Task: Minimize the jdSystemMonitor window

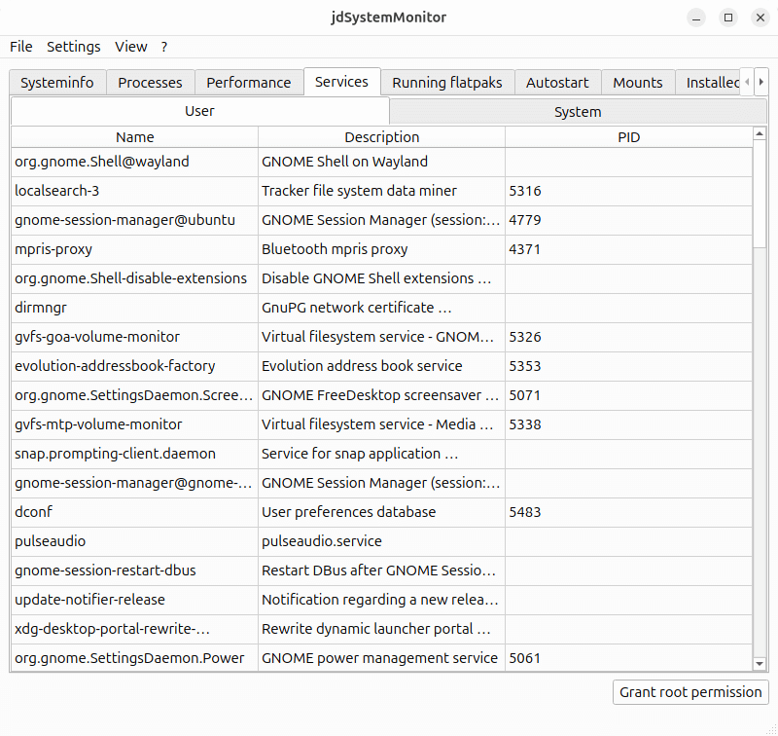Action: 696,18
